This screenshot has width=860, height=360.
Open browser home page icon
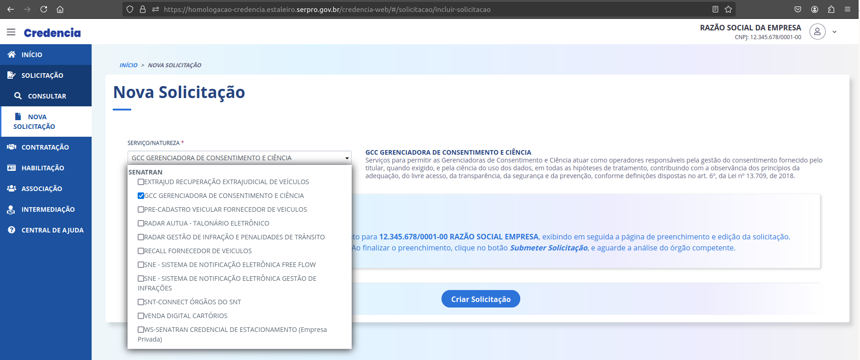[x=60, y=9]
